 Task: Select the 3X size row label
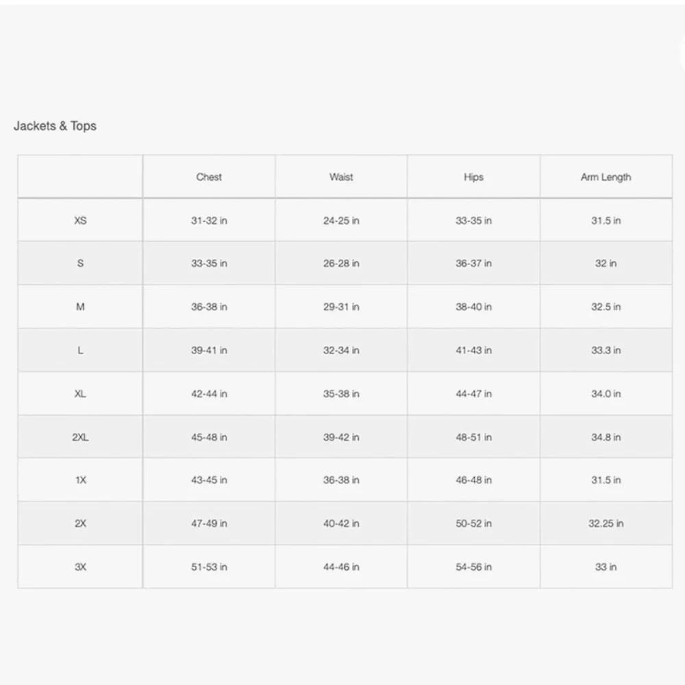[x=80, y=567]
